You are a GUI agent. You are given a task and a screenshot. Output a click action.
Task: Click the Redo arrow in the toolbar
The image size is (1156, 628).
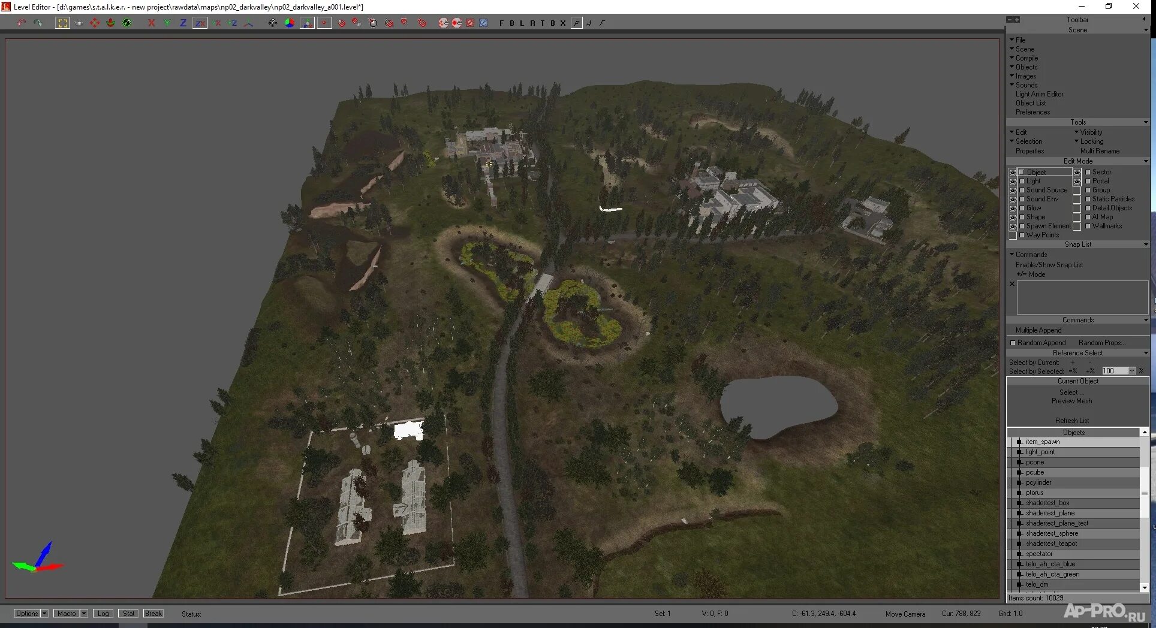click(x=38, y=23)
